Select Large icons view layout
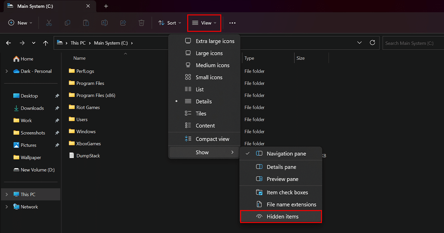The width and height of the screenshot is (444, 233). pyautogui.click(x=209, y=53)
